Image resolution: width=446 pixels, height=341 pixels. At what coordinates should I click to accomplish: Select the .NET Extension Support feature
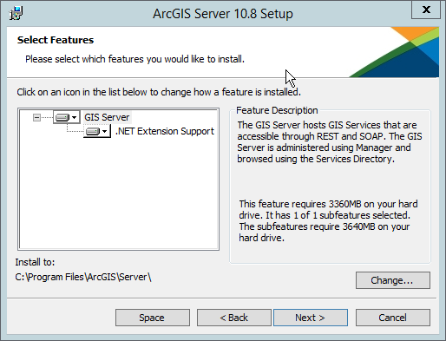(x=165, y=131)
